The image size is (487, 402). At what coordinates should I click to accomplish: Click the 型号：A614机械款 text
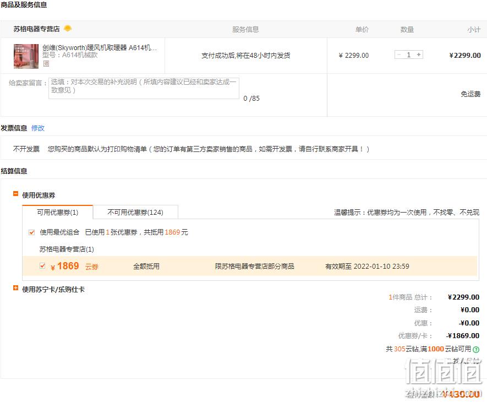click(70, 55)
